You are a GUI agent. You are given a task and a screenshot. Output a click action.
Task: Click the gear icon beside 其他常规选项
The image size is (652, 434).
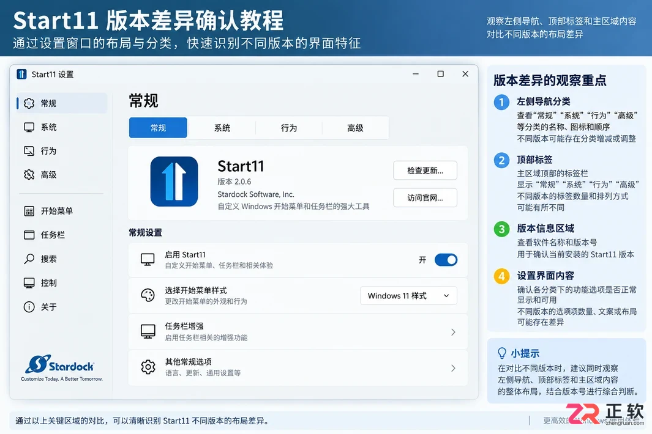tap(148, 367)
